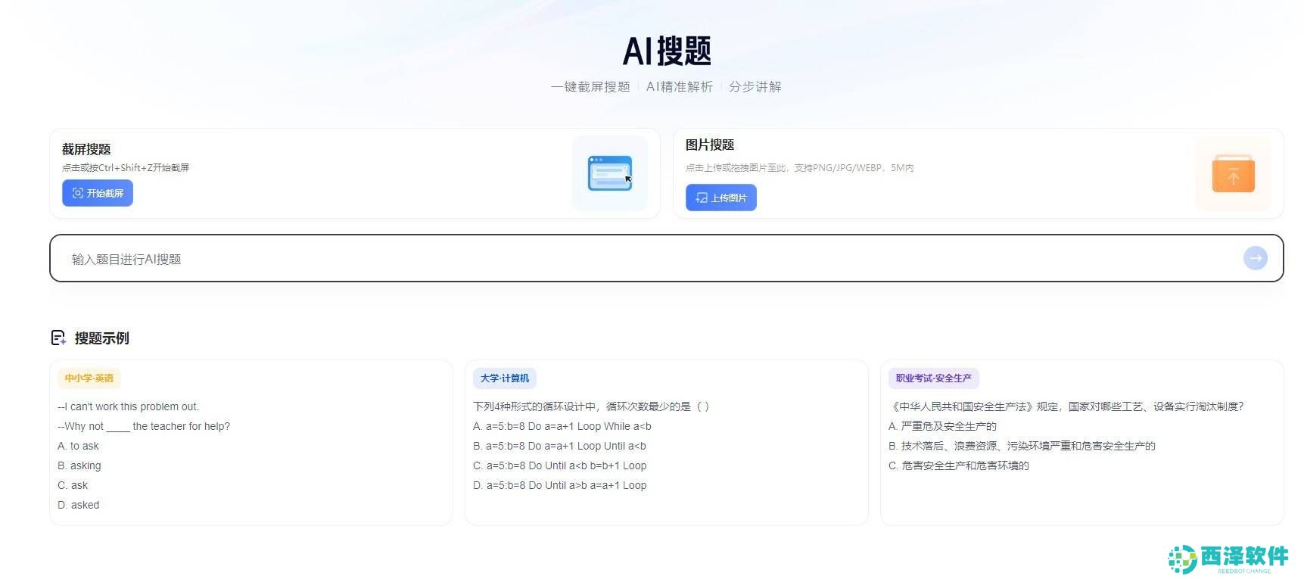Click option "D. a=5:b=8 Do Until a>b a=a+1 Loop"
1304x579 pixels.
tap(560, 485)
